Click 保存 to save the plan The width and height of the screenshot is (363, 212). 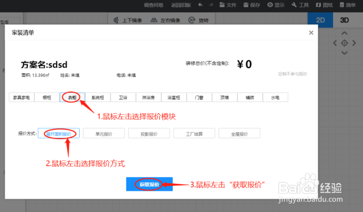coord(252,5)
